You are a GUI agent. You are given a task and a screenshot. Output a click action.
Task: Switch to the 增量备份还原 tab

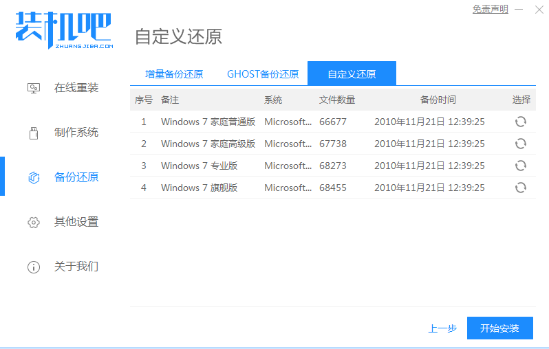pyautogui.click(x=174, y=74)
